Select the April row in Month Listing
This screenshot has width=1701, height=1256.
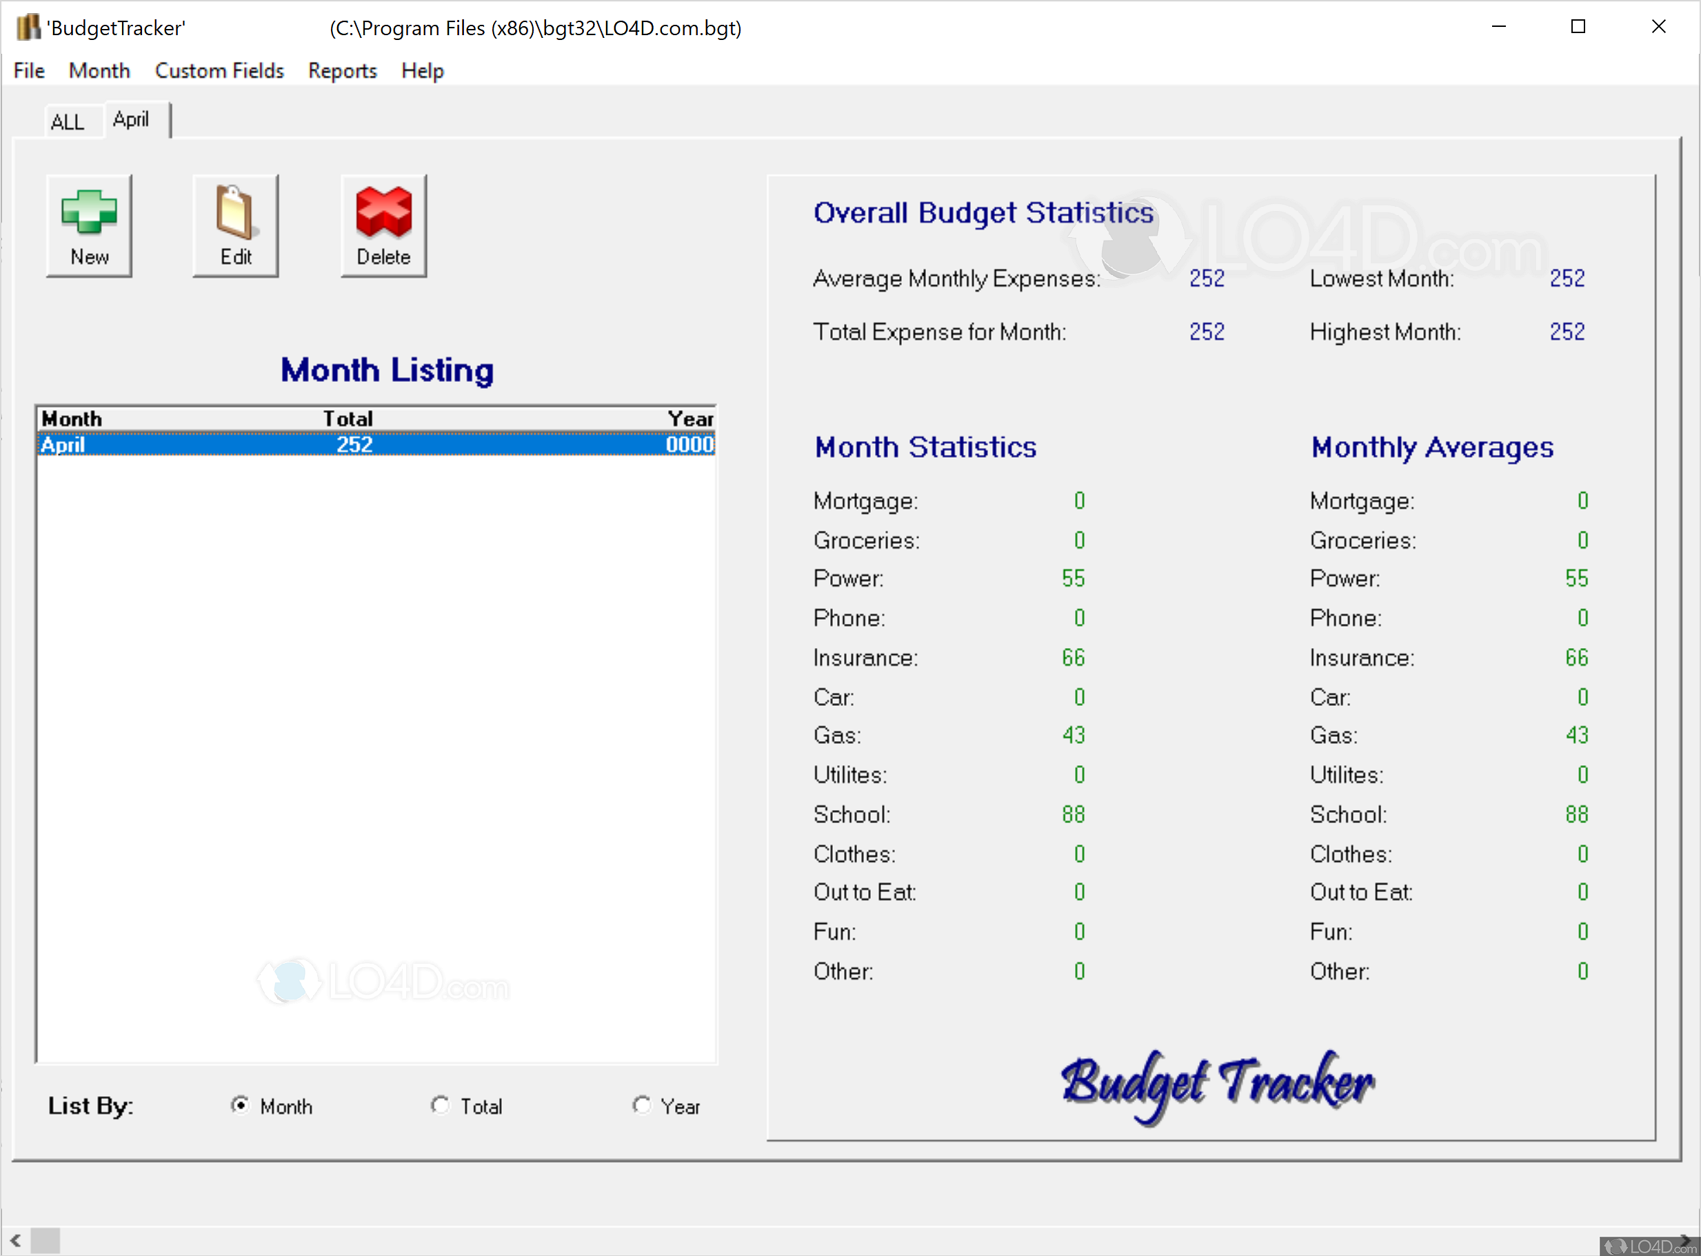[304, 445]
